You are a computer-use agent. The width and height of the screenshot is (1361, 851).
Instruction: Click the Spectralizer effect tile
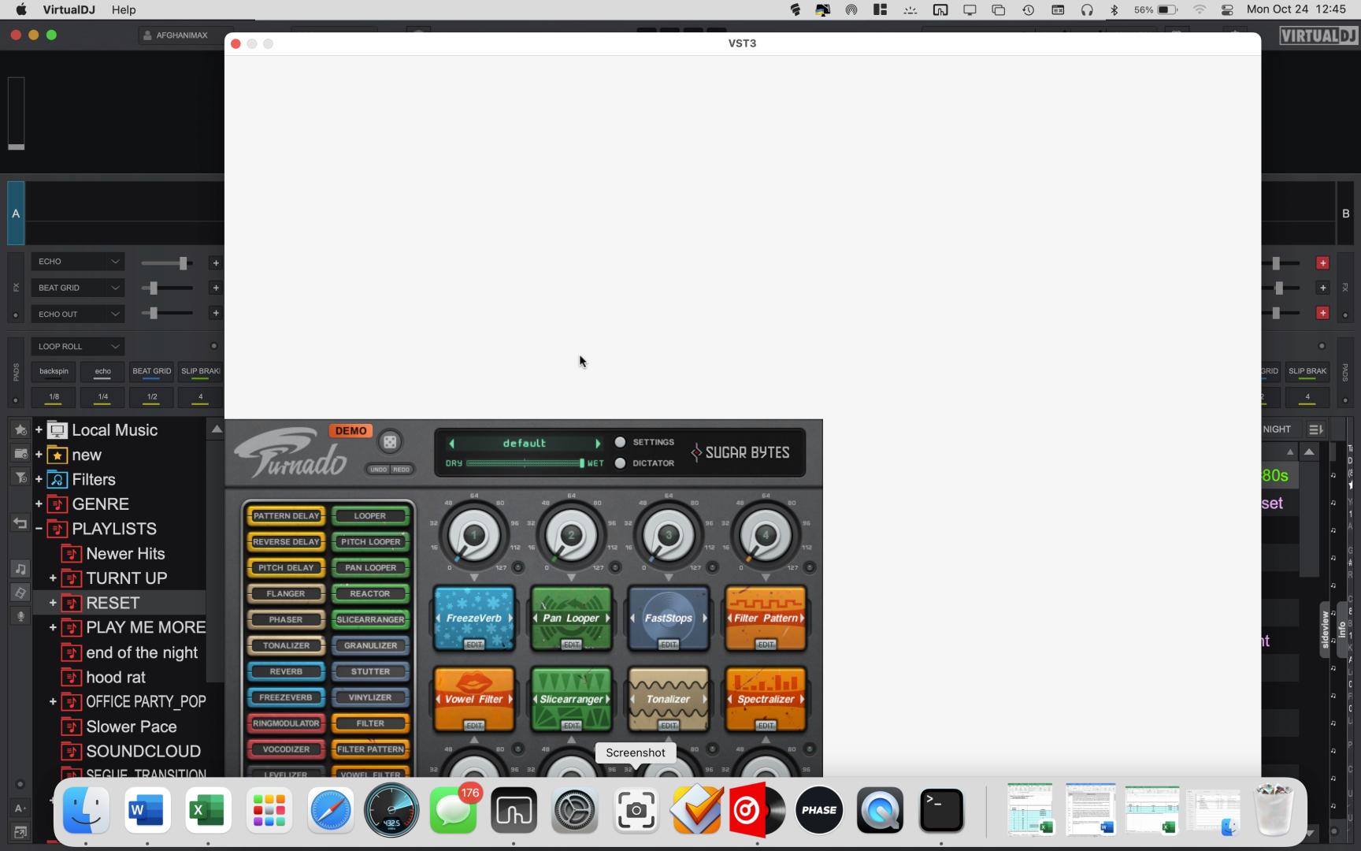tap(766, 700)
